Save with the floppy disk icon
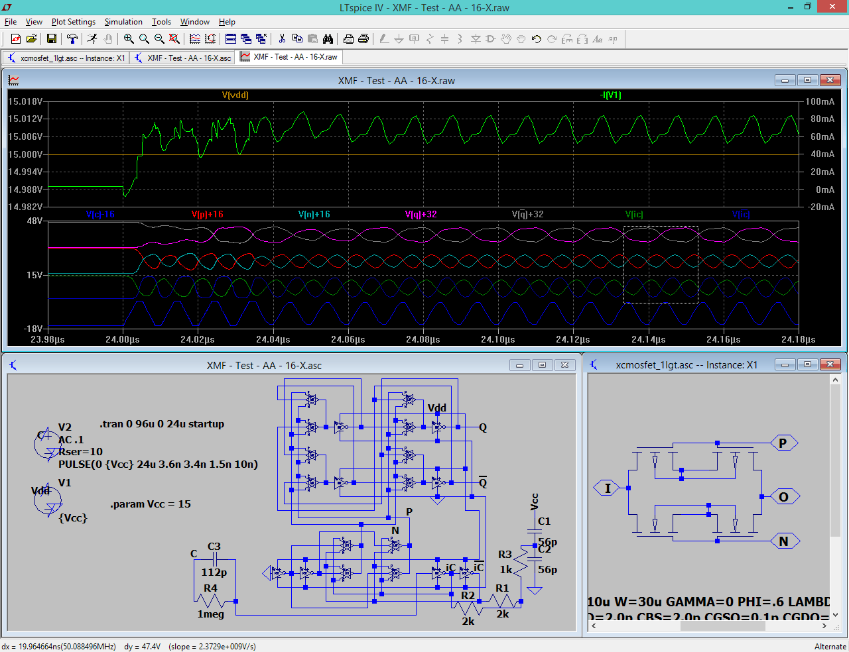This screenshot has width=849, height=652. [52, 39]
